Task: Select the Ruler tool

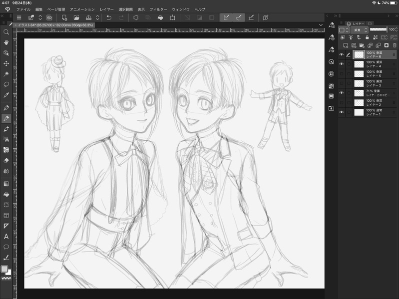Action: 6,226
